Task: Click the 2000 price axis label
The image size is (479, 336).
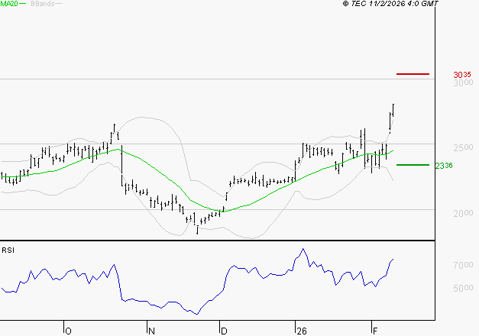Action: 463,213
